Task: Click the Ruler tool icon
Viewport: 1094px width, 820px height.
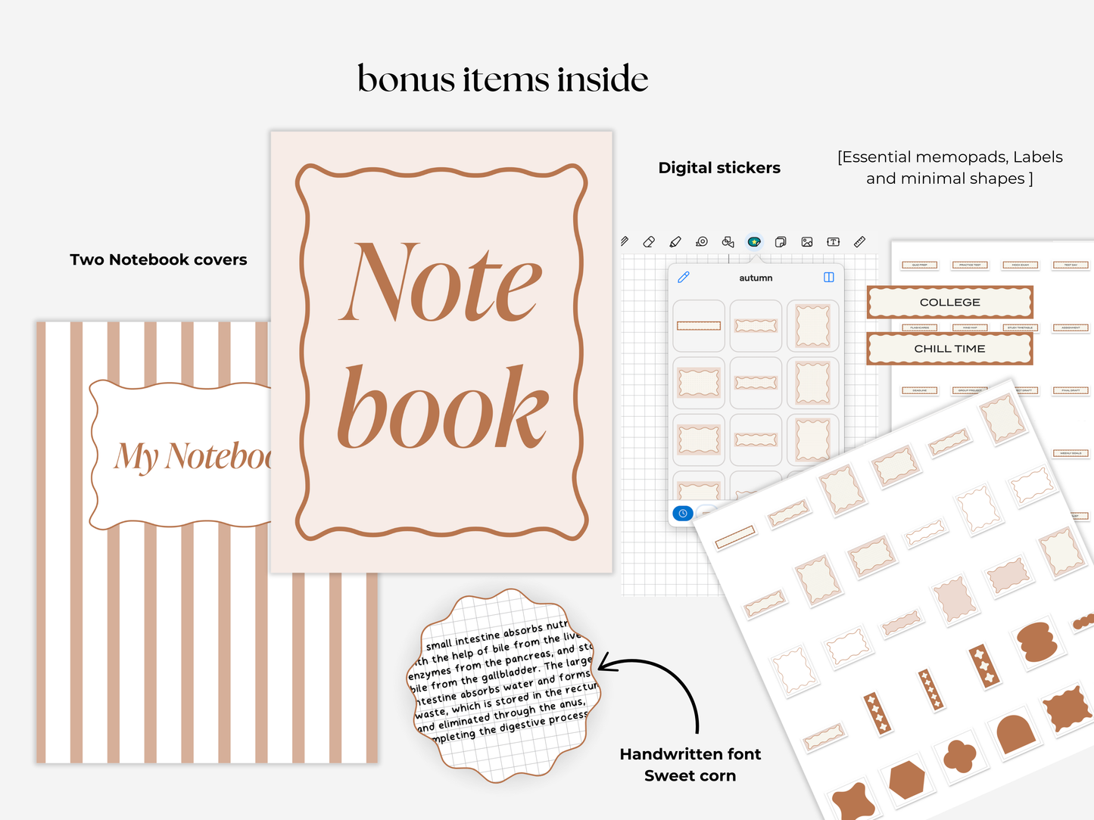Action: (x=859, y=241)
